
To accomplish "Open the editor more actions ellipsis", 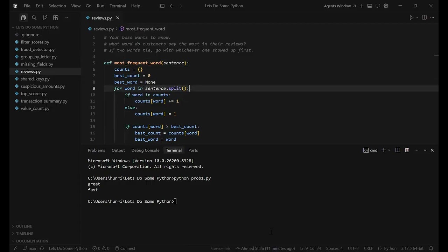I will tap(432, 17).
